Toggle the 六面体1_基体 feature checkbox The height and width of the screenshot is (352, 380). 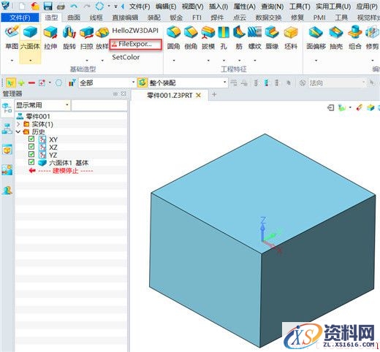(x=31, y=162)
